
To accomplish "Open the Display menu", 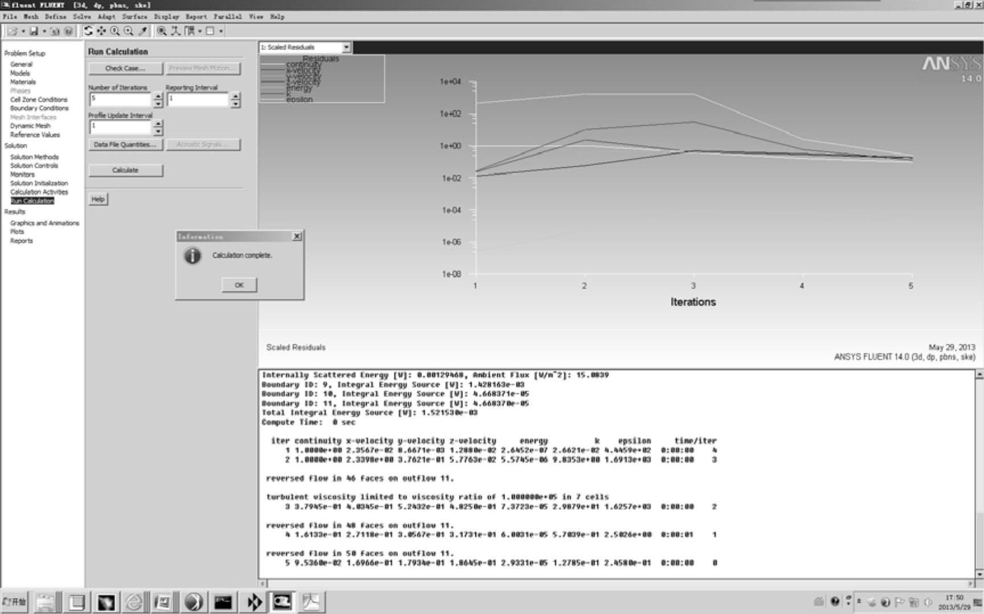I will (x=166, y=17).
